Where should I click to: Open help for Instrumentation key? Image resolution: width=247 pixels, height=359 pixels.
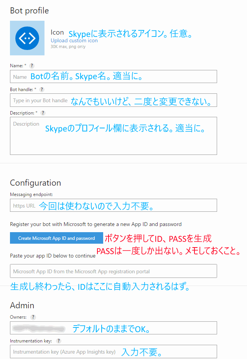[x=58, y=341]
